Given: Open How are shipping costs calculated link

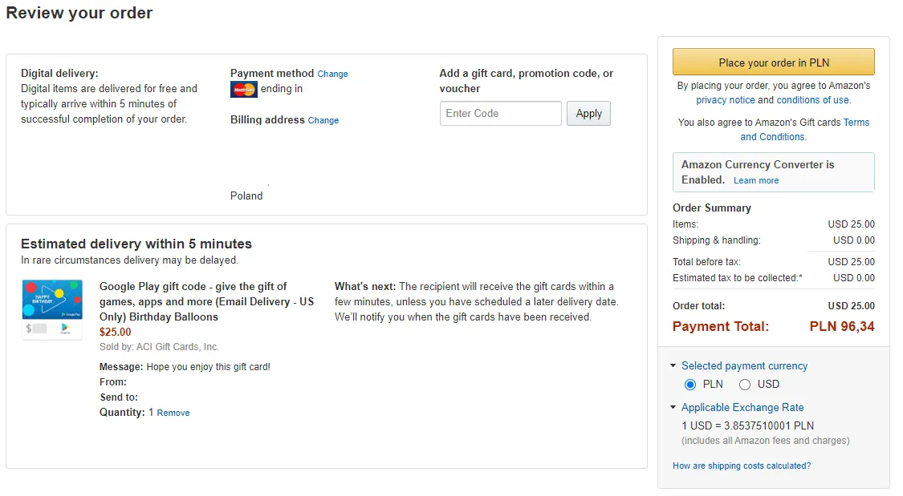Looking at the screenshot, I should (x=741, y=466).
